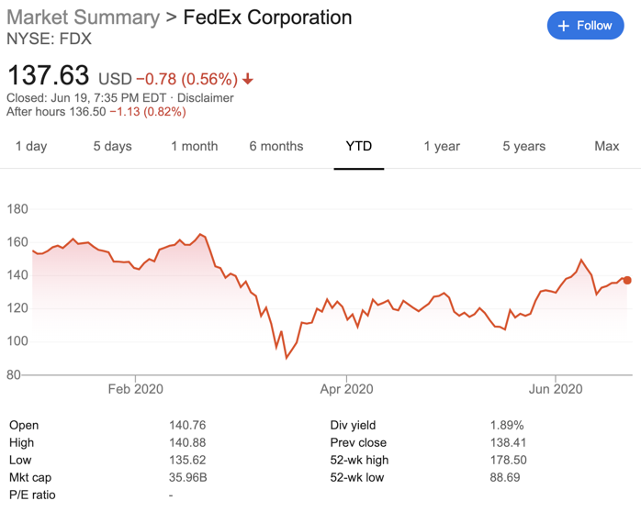Select the 1 day tab
Image resolution: width=641 pixels, height=512 pixels.
(x=31, y=146)
